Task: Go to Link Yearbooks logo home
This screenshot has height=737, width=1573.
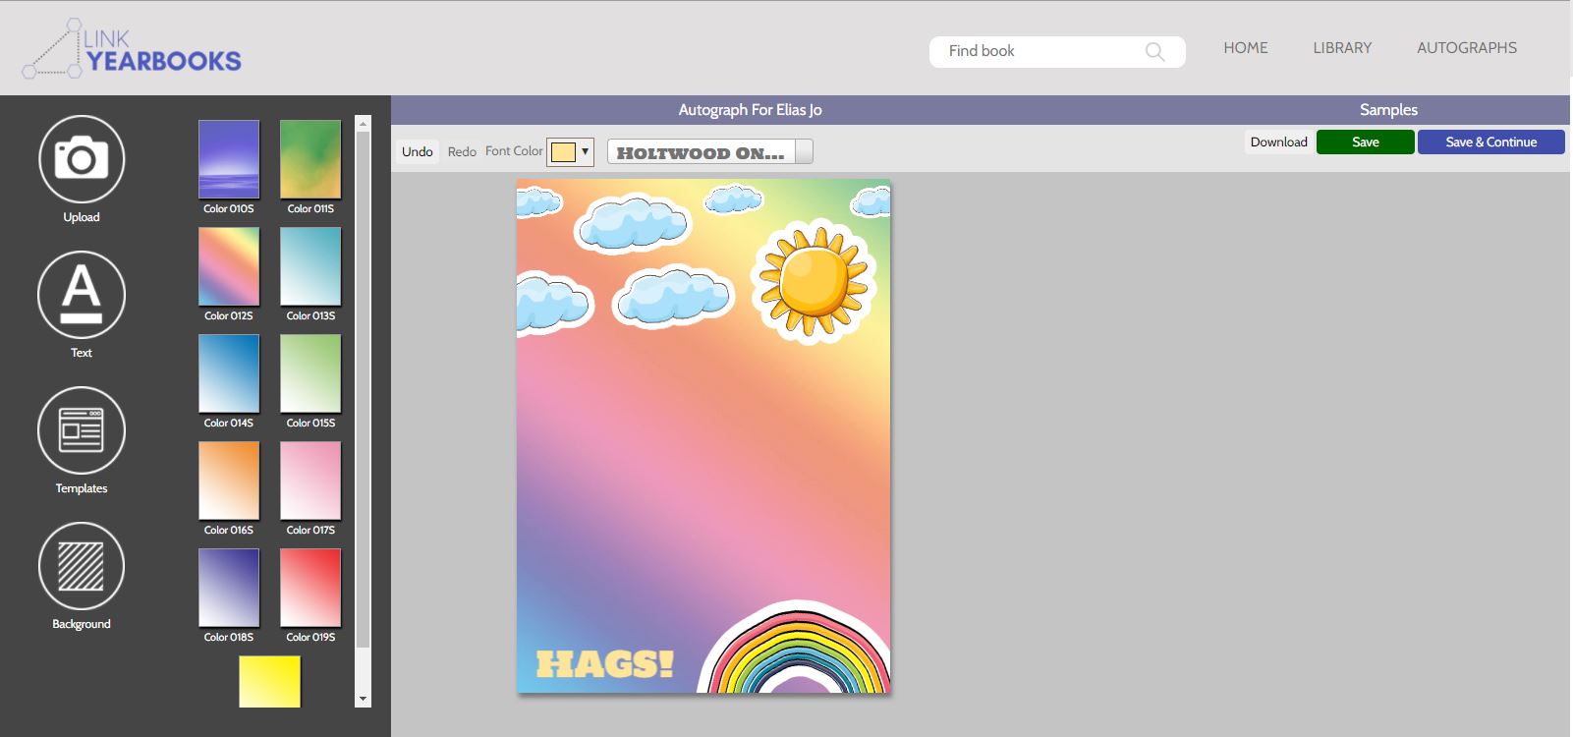Action: click(x=132, y=49)
